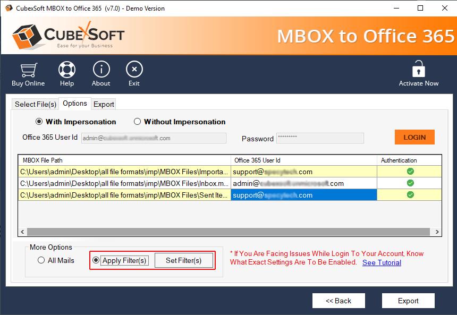457x315 pixels.
Task: Click the Office 365 User Id field
Action: click(x=154, y=138)
